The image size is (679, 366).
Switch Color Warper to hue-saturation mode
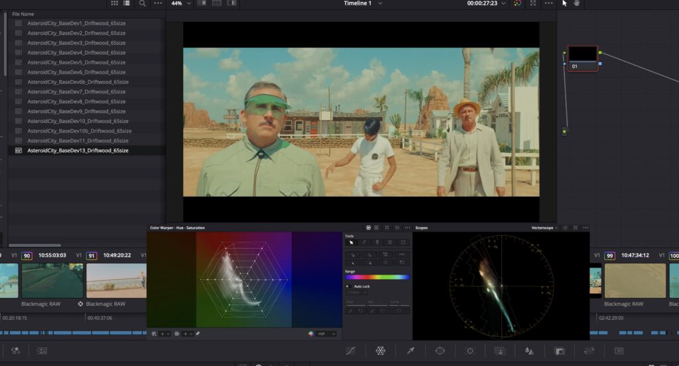click(369, 228)
